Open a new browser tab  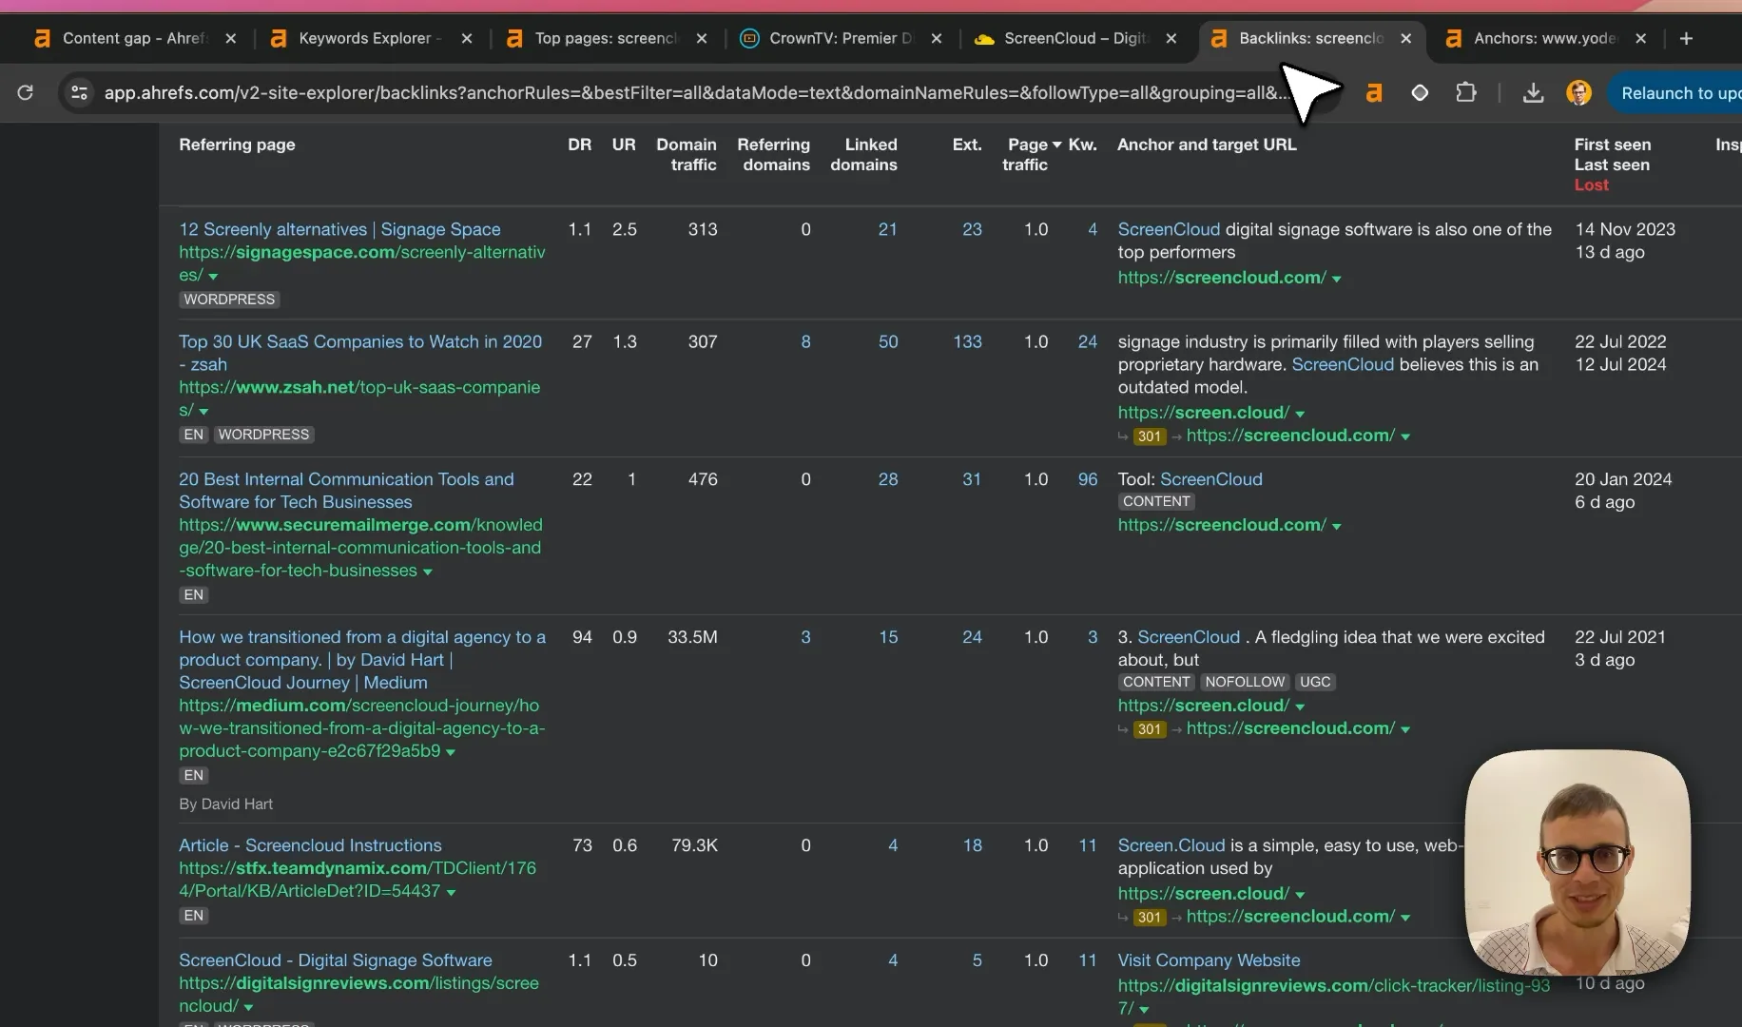(x=1686, y=38)
